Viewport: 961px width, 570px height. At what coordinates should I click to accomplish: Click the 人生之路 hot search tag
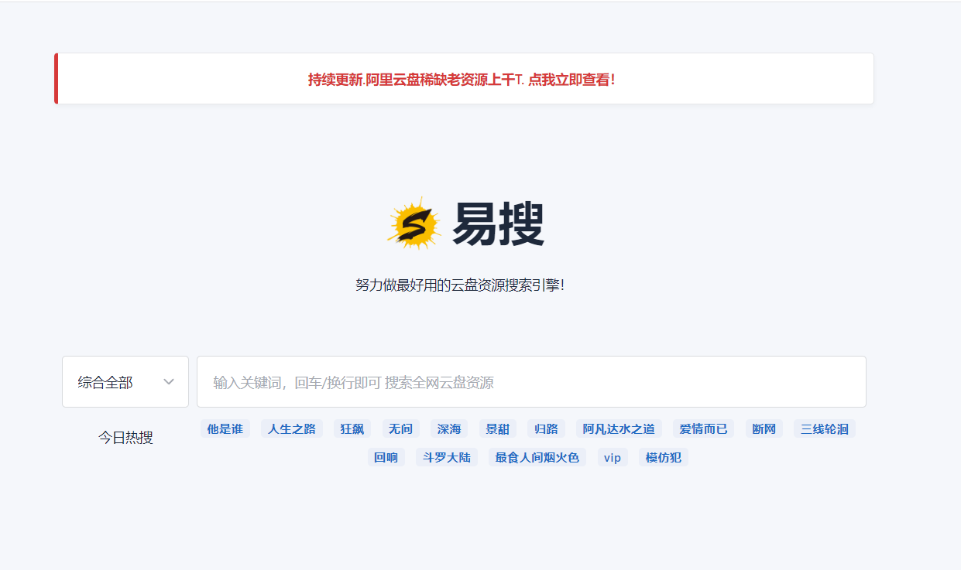pos(292,428)
